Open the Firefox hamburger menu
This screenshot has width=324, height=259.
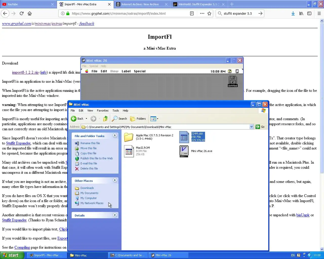point(319,13)
